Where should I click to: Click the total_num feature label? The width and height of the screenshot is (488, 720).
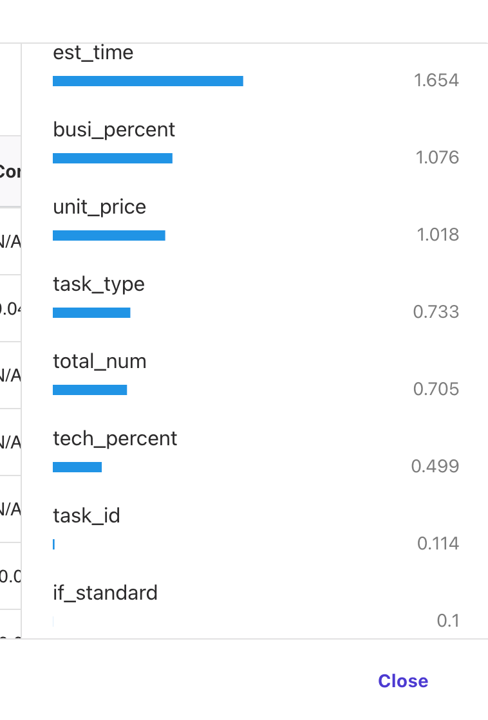pyautogui.click(x=100, y=361)
